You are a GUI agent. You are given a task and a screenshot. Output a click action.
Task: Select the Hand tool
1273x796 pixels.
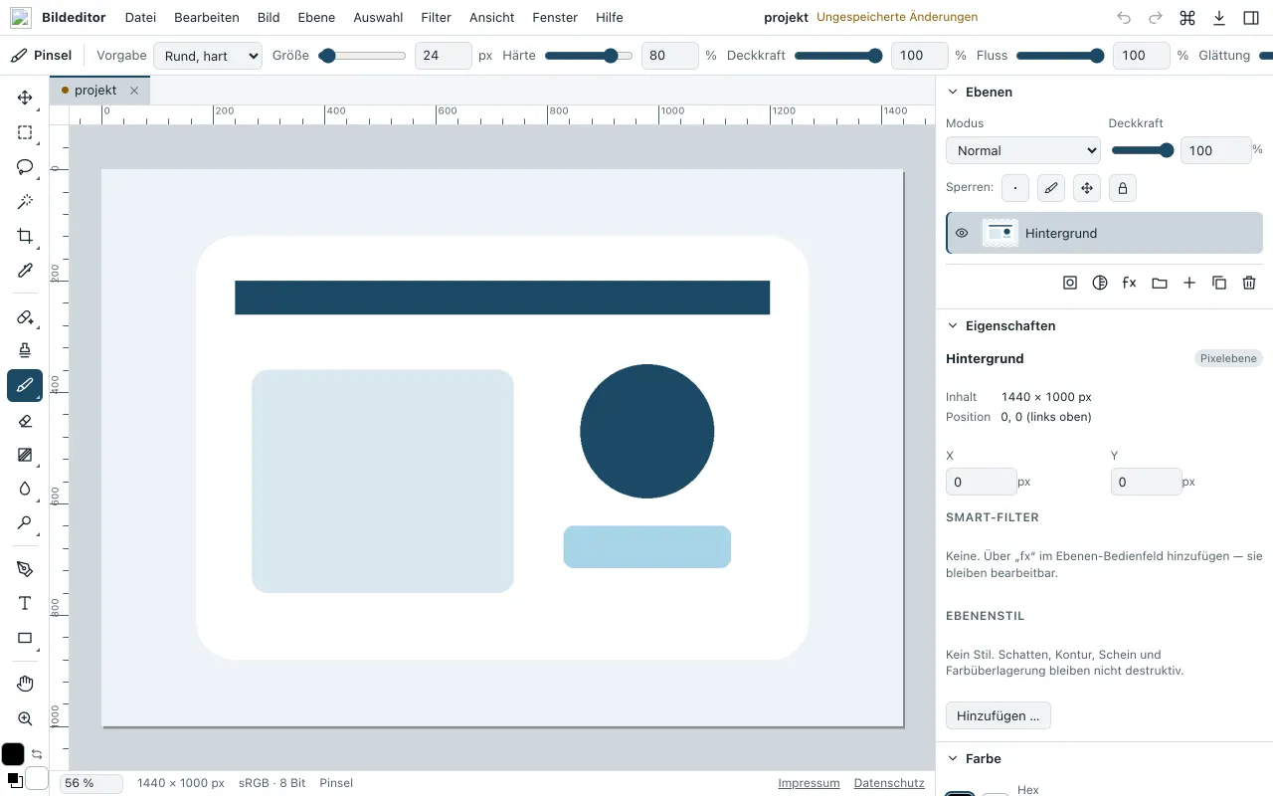pyautogui.click(x=25, y=684)
